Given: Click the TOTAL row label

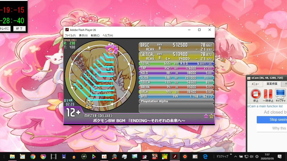Looking at the screenshot, I should pos(145,64).
